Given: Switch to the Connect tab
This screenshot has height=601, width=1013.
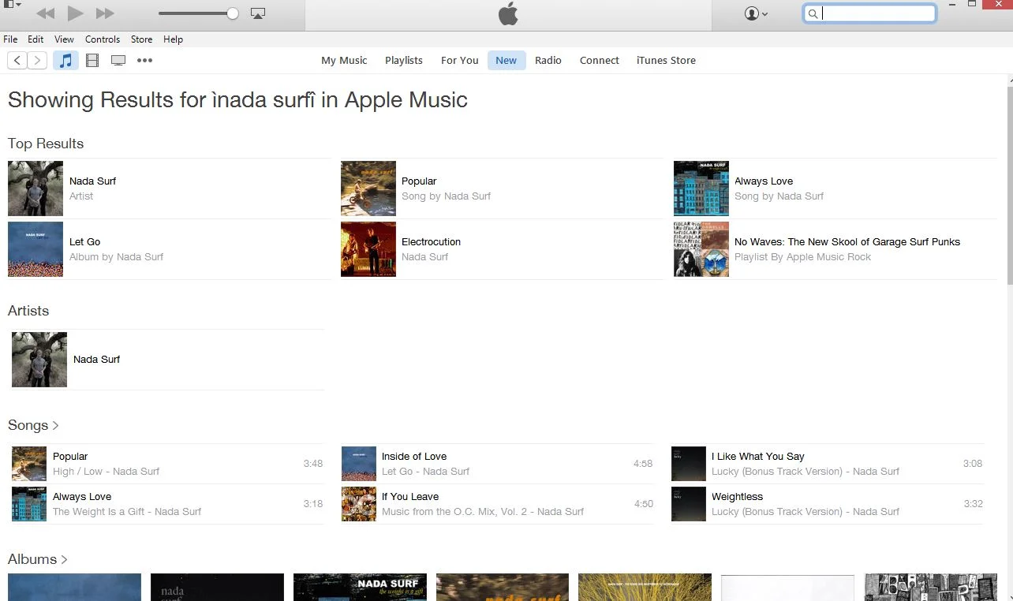Looking at the screenshot, I should coord(600,60).
